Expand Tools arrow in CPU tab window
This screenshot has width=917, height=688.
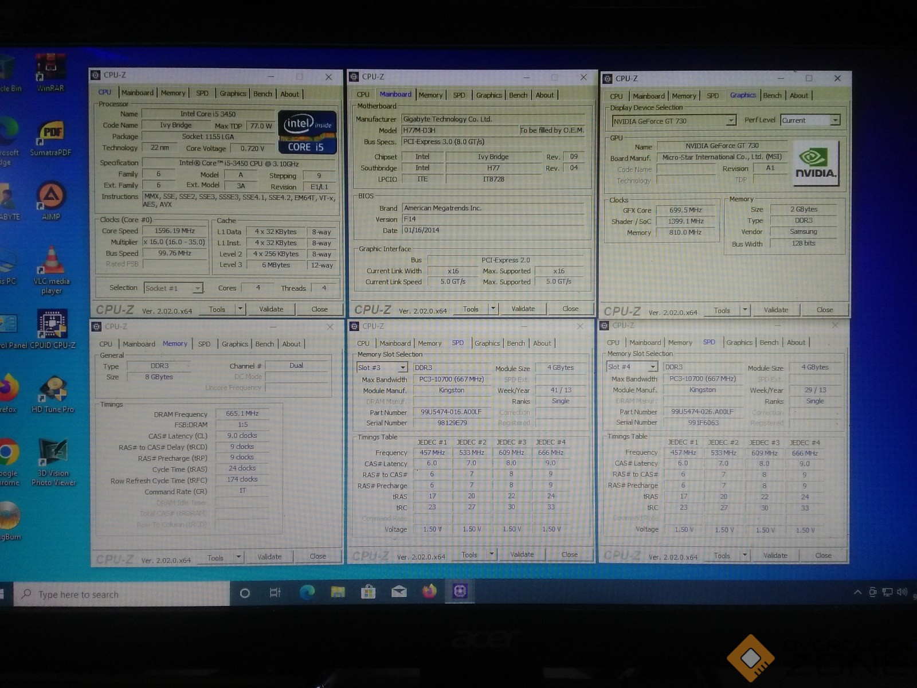point(241,309)
